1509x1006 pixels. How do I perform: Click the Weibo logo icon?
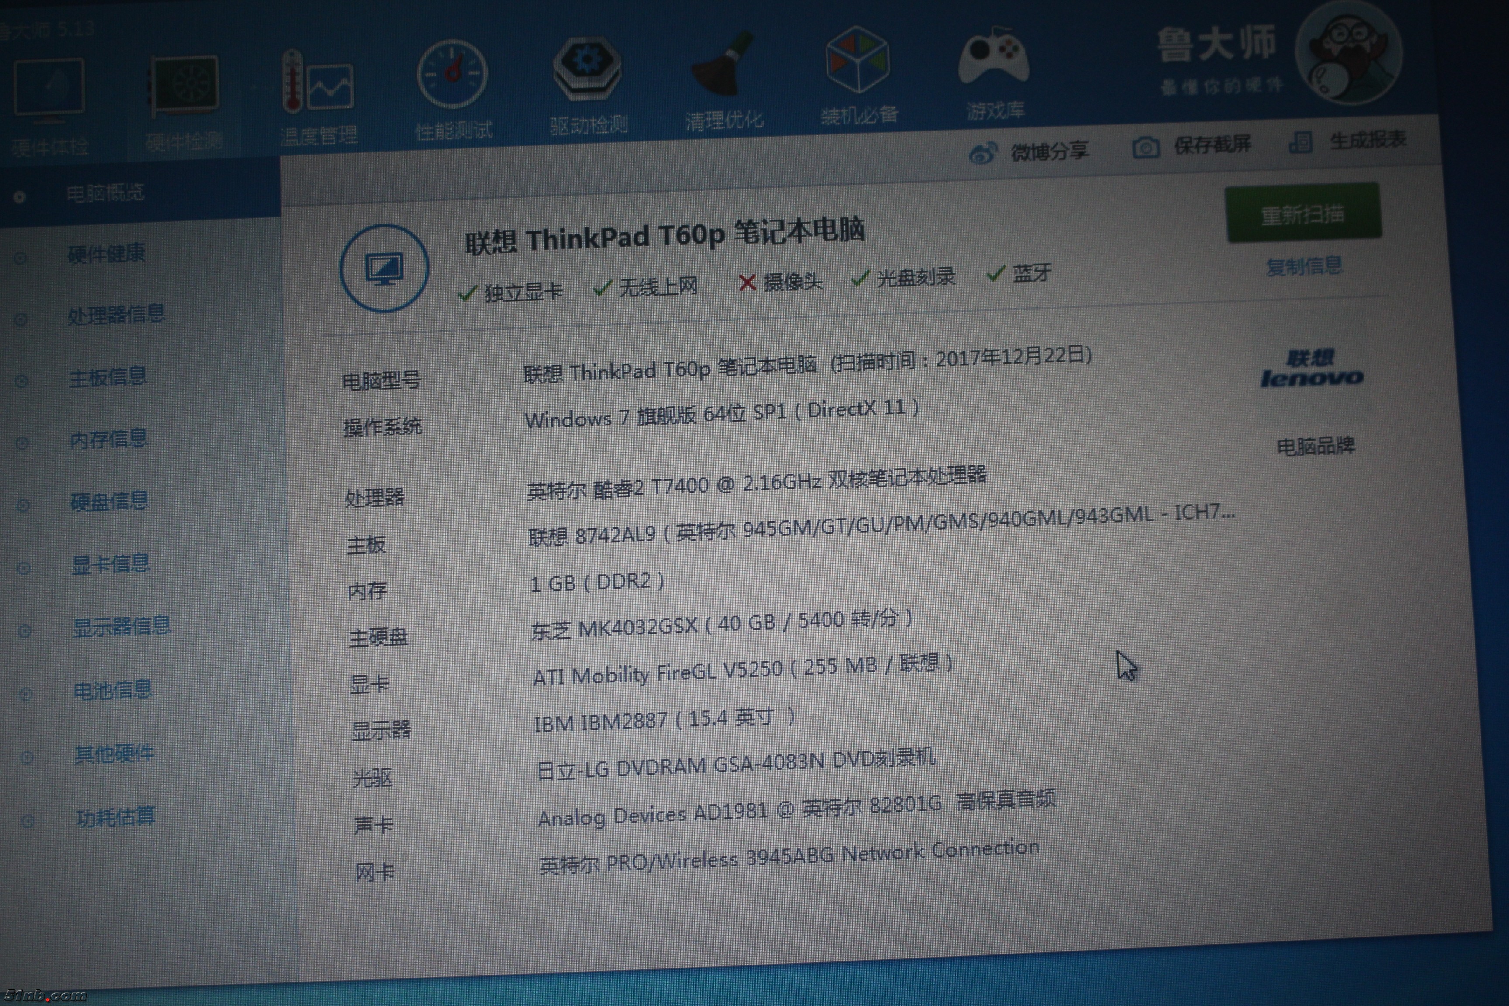click(x=983, y=153)
